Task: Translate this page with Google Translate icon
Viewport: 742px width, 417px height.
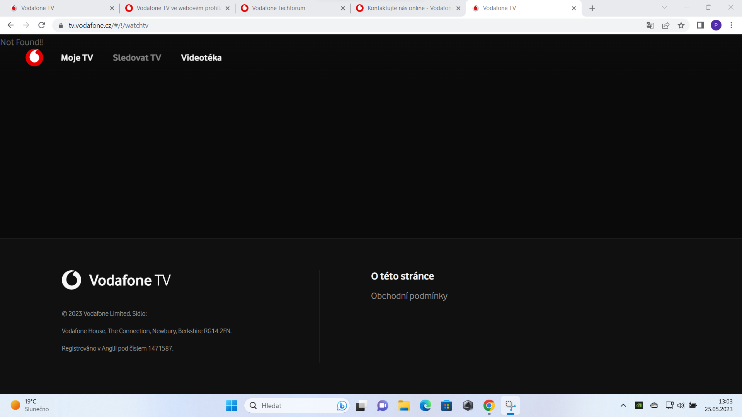Action: (x=650, y=25)
